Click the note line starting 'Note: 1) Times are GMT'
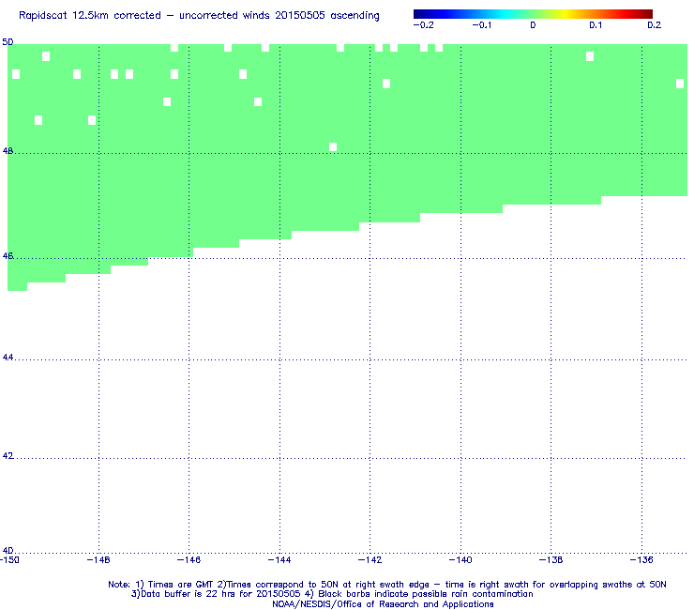Screen dimensions: 694x610 [386, 585]
